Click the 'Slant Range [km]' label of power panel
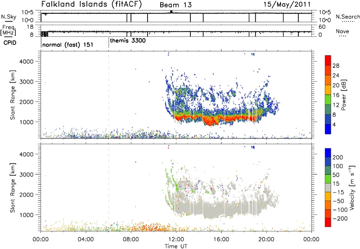360x249 pixels. tap(13, 95)
